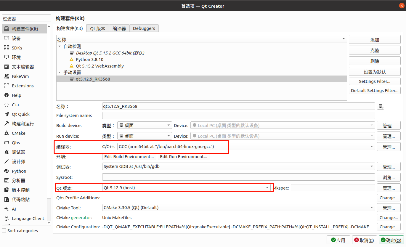The width and height of the screenshot is (406, 247).
Task: Click the 设置为默认 button
Action: 375,72
